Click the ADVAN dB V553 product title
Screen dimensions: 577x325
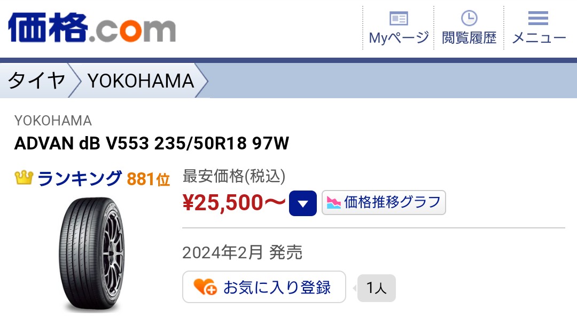[152, 144]
